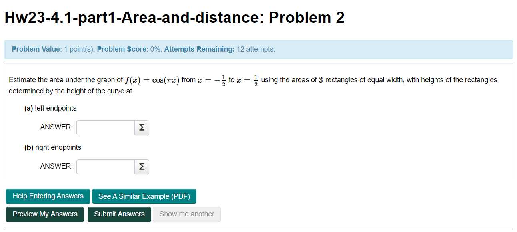Open the equation editor for right endpoints answer
This screenshot has width=517, height=232.
click(141, 167)
